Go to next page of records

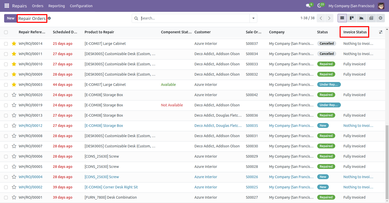click(329, 18)
